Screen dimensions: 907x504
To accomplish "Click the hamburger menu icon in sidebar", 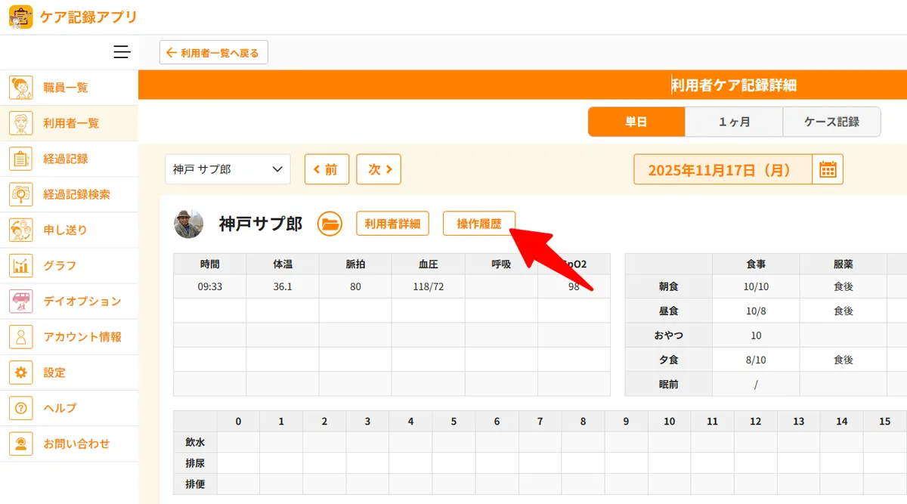I will [x=122, y=52].
